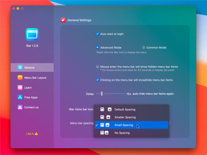Click the No Spacing window icon

tap(102, 133)
